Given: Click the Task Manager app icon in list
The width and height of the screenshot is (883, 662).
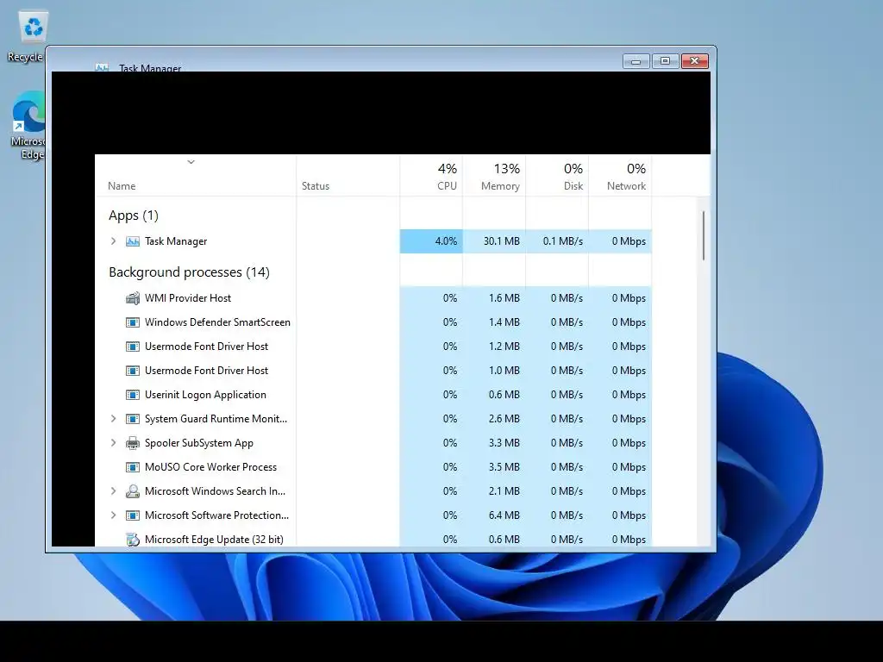Looking at the screenshot, I should click(132, 241).
